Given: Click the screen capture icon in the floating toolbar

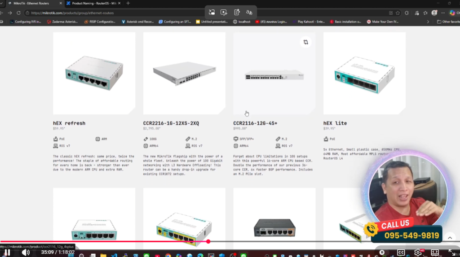Looking at the screenshot, I should (x=212, y=12).
